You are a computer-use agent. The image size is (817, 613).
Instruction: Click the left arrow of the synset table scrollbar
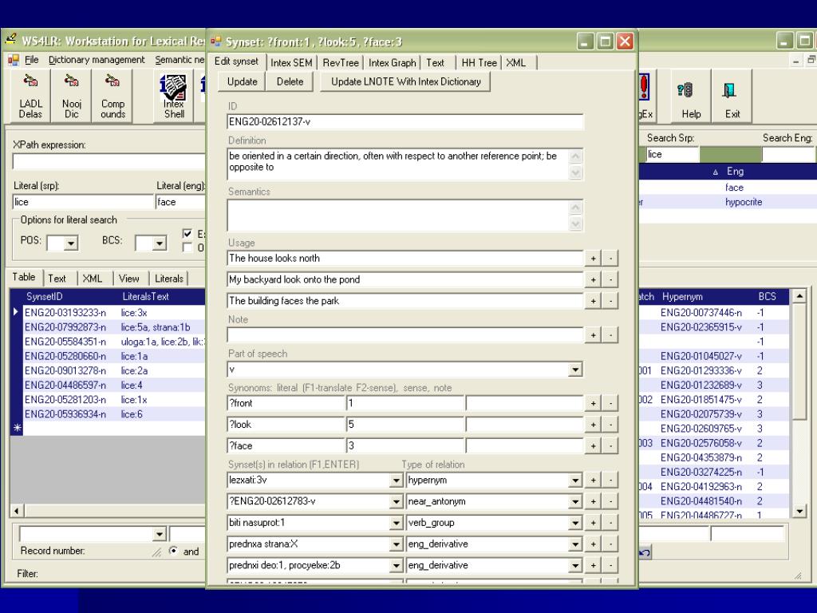point(17,511)
